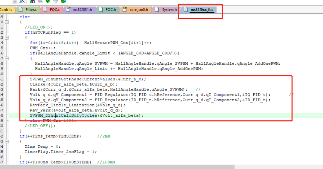
Task: Click the FOC.h tab file icon
Action: pyautogui.click(x=101, y=10)
